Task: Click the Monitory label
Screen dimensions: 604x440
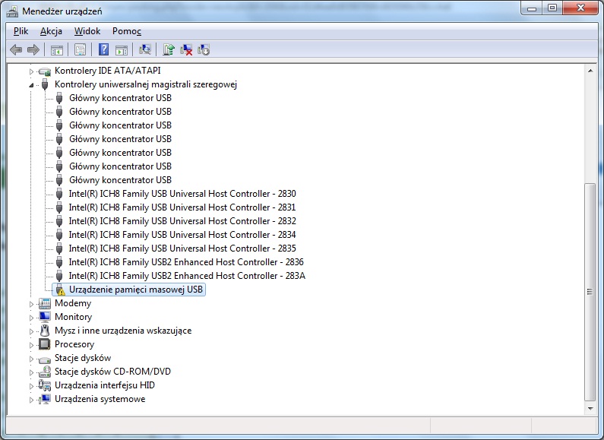Action: 73,317
